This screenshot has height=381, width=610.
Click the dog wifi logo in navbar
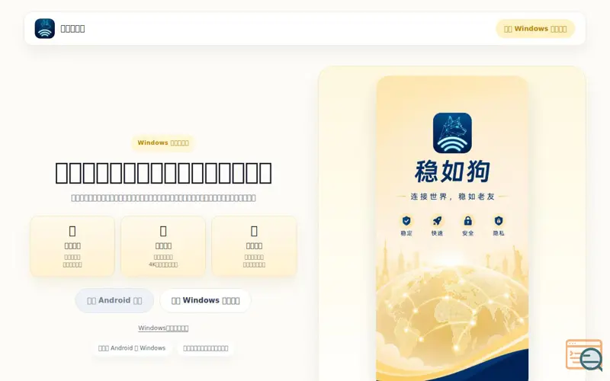click(45, 28)
